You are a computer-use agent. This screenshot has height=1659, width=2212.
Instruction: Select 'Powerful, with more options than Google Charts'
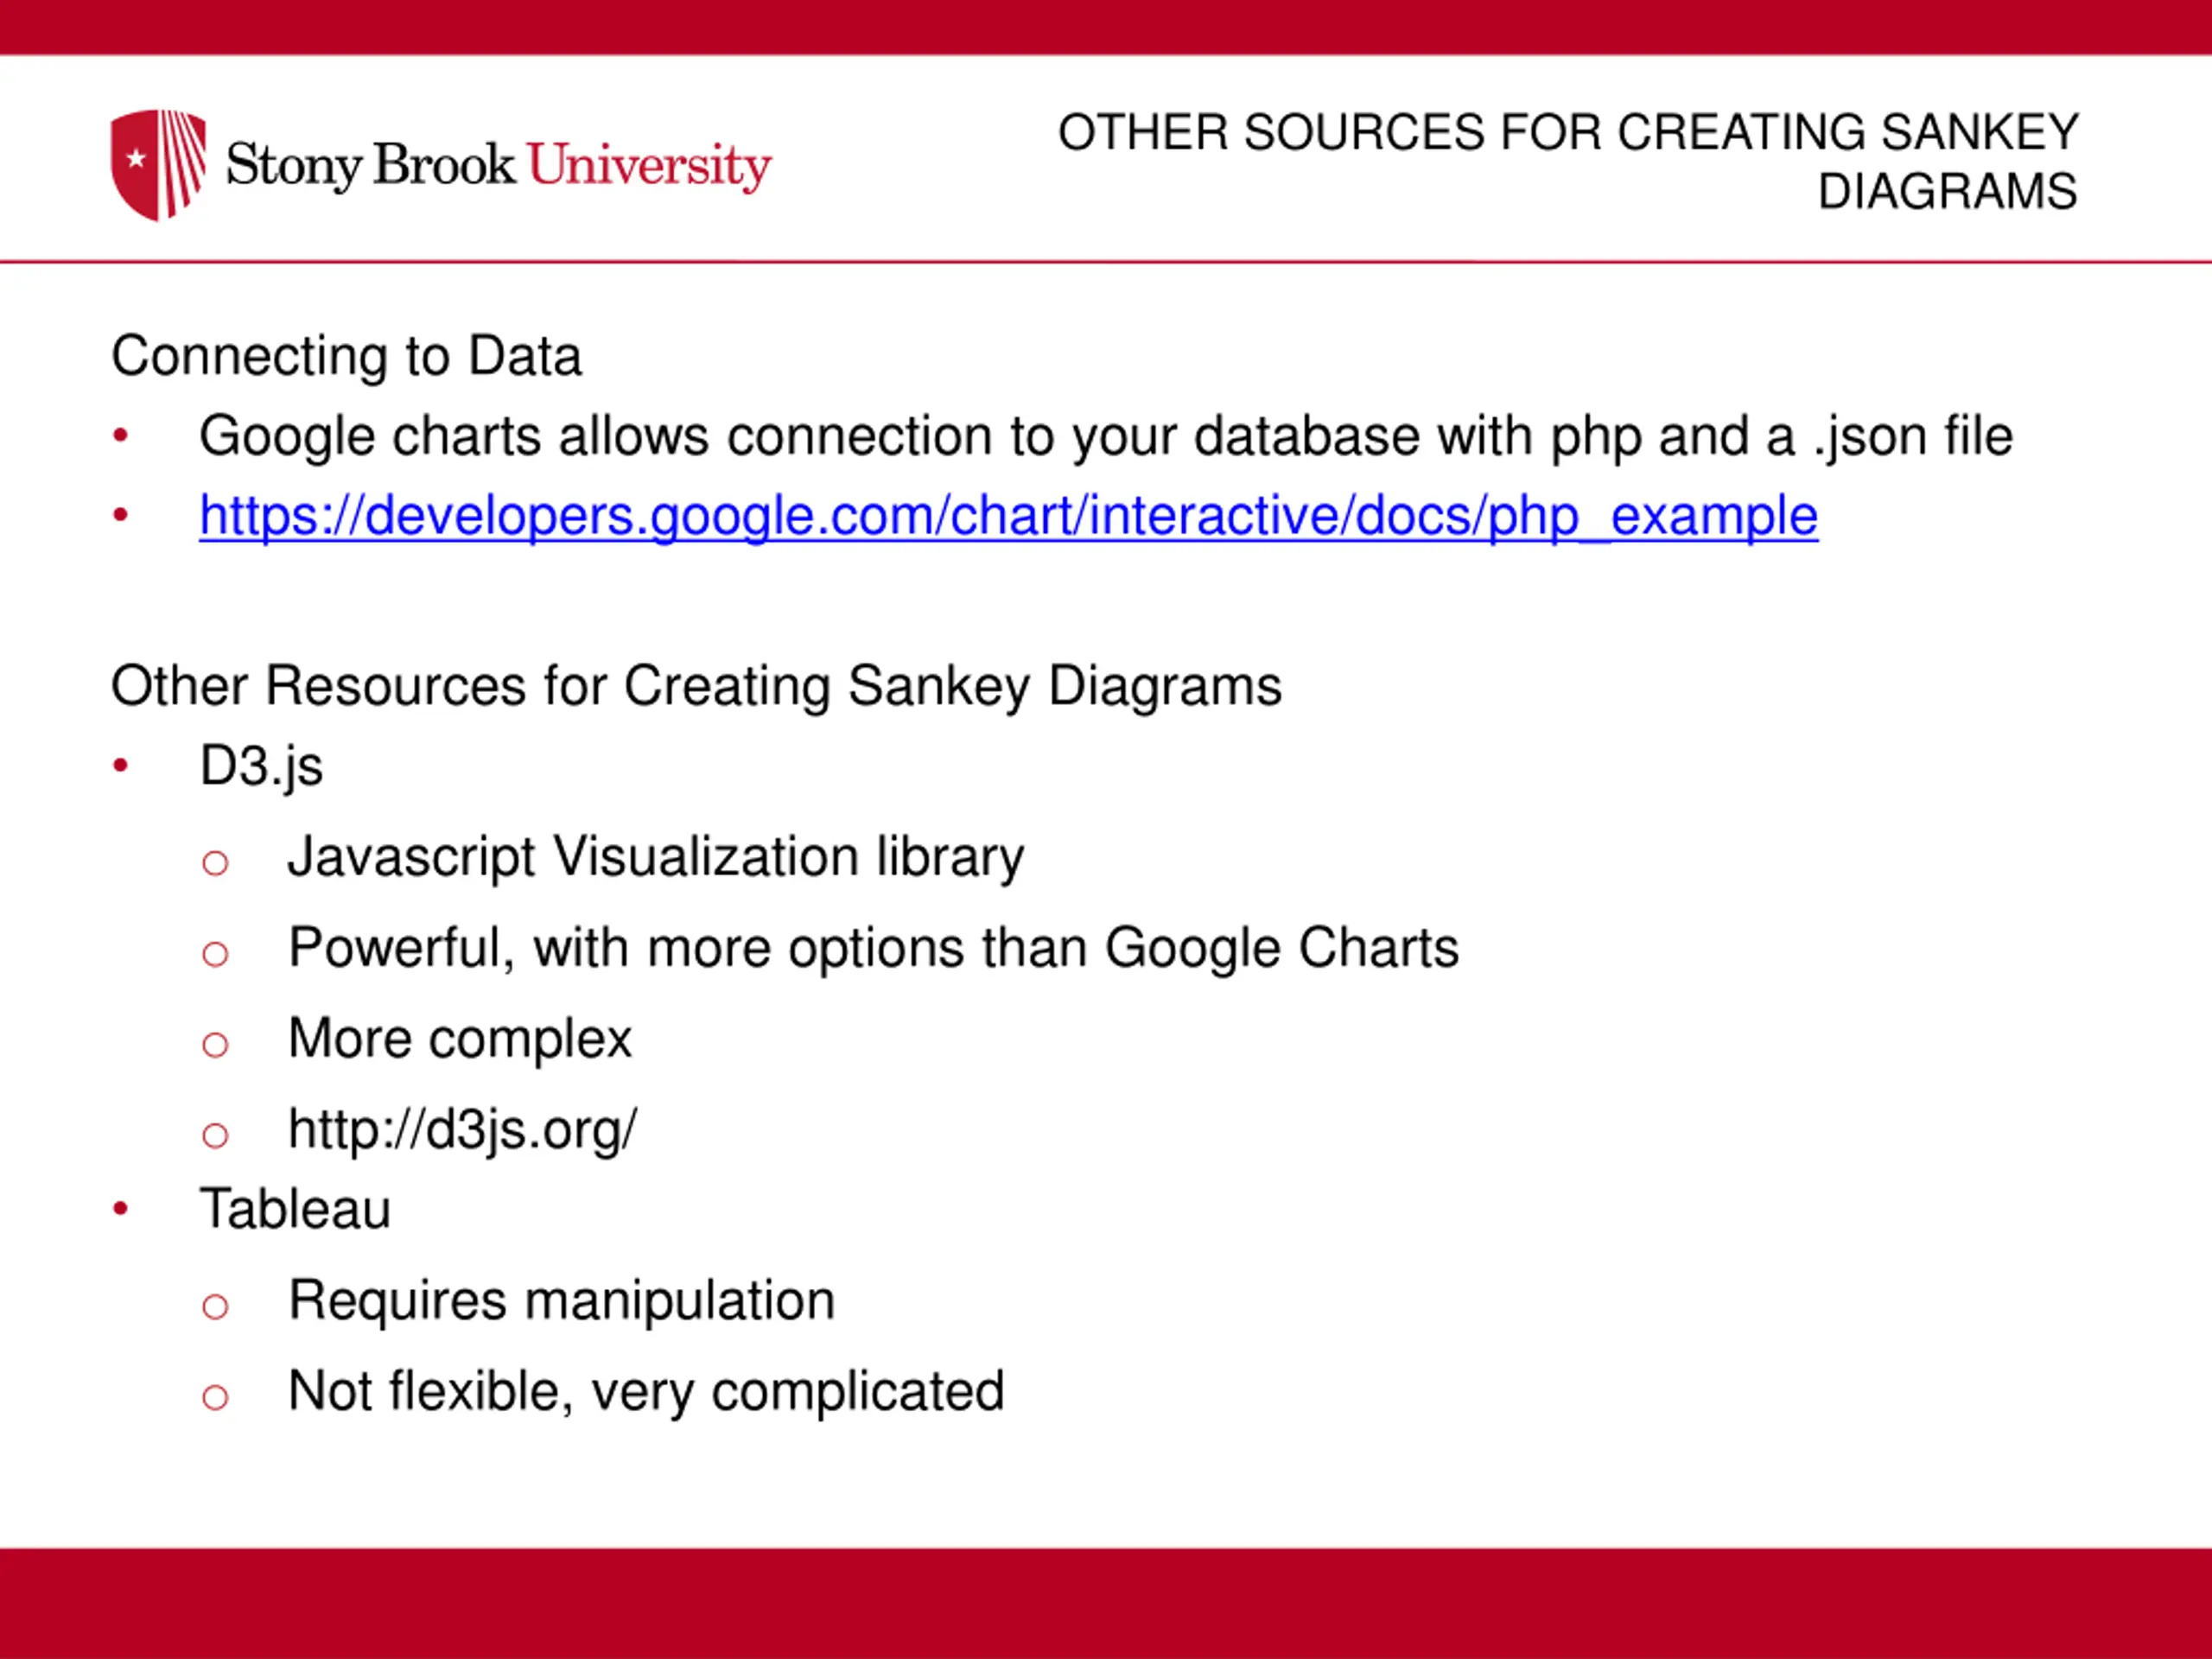coord(873,948)
